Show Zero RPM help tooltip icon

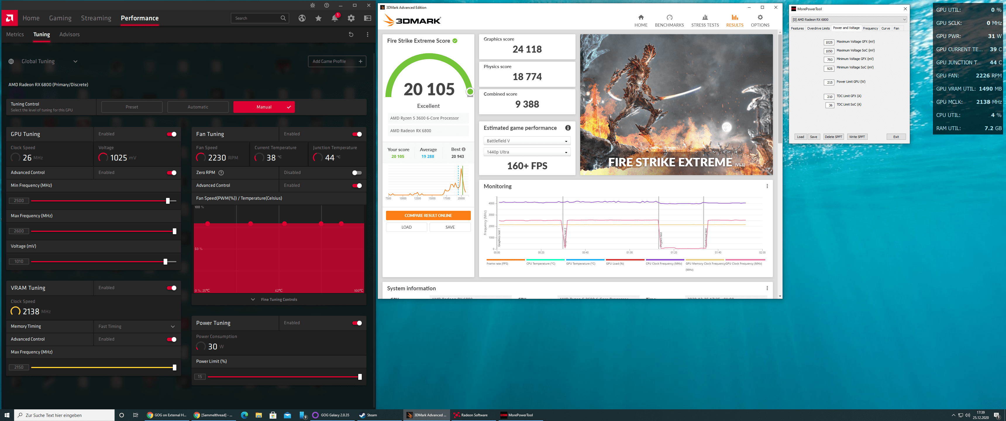(221, 172)
